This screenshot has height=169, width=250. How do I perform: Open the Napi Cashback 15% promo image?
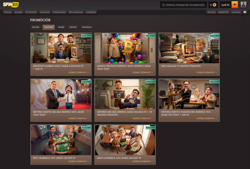[x=125, y=140]
